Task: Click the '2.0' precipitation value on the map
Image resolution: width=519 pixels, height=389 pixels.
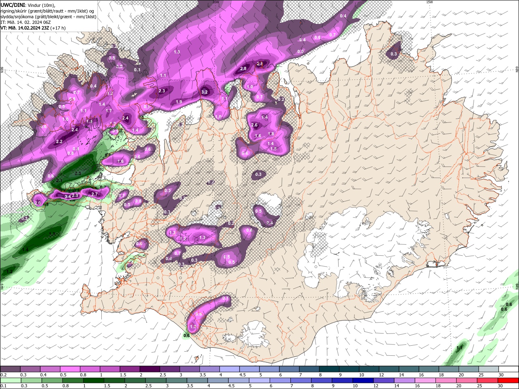Action: pyautogui.click(x=38, y=203)
